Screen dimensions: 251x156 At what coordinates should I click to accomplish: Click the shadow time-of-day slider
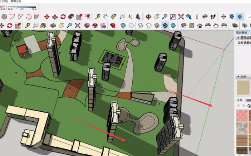22,7
